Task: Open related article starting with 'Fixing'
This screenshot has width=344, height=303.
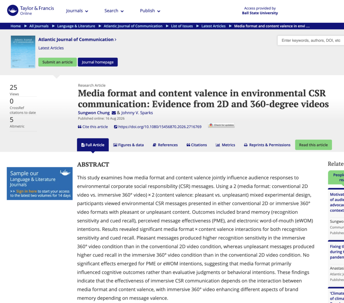Action: (337, 252)
